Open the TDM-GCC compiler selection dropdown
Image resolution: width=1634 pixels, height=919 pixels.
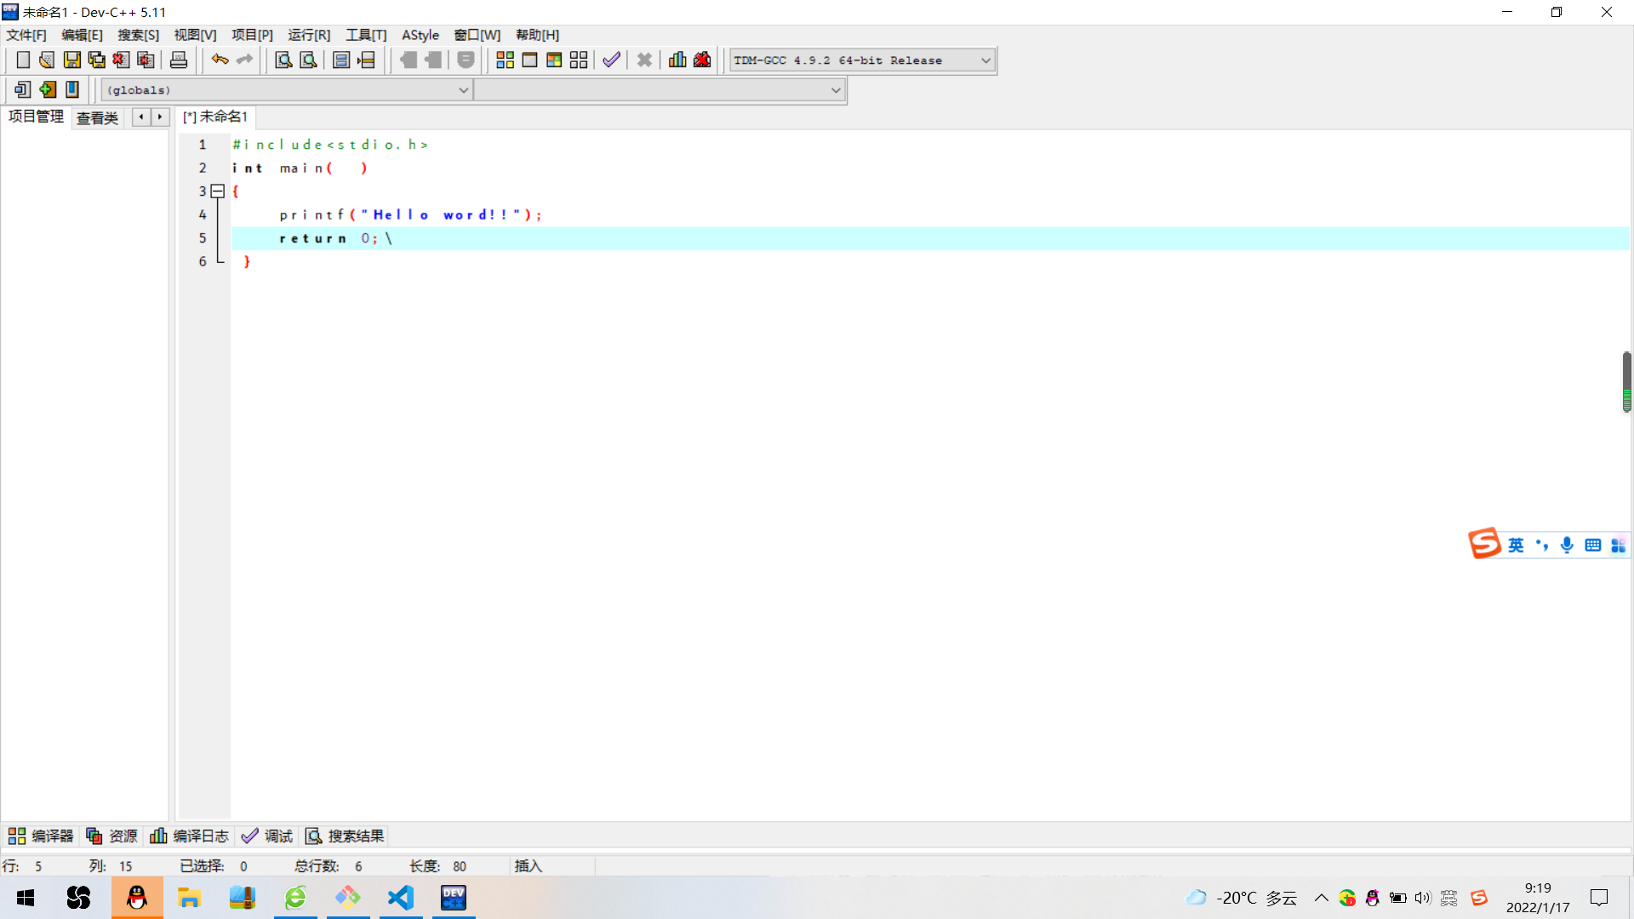(x=986, y=60)
